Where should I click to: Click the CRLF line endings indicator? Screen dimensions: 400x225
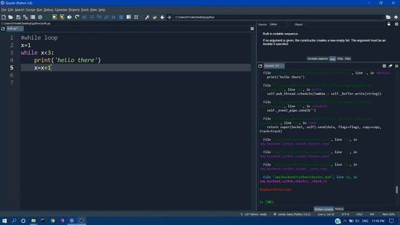(359, 214)
